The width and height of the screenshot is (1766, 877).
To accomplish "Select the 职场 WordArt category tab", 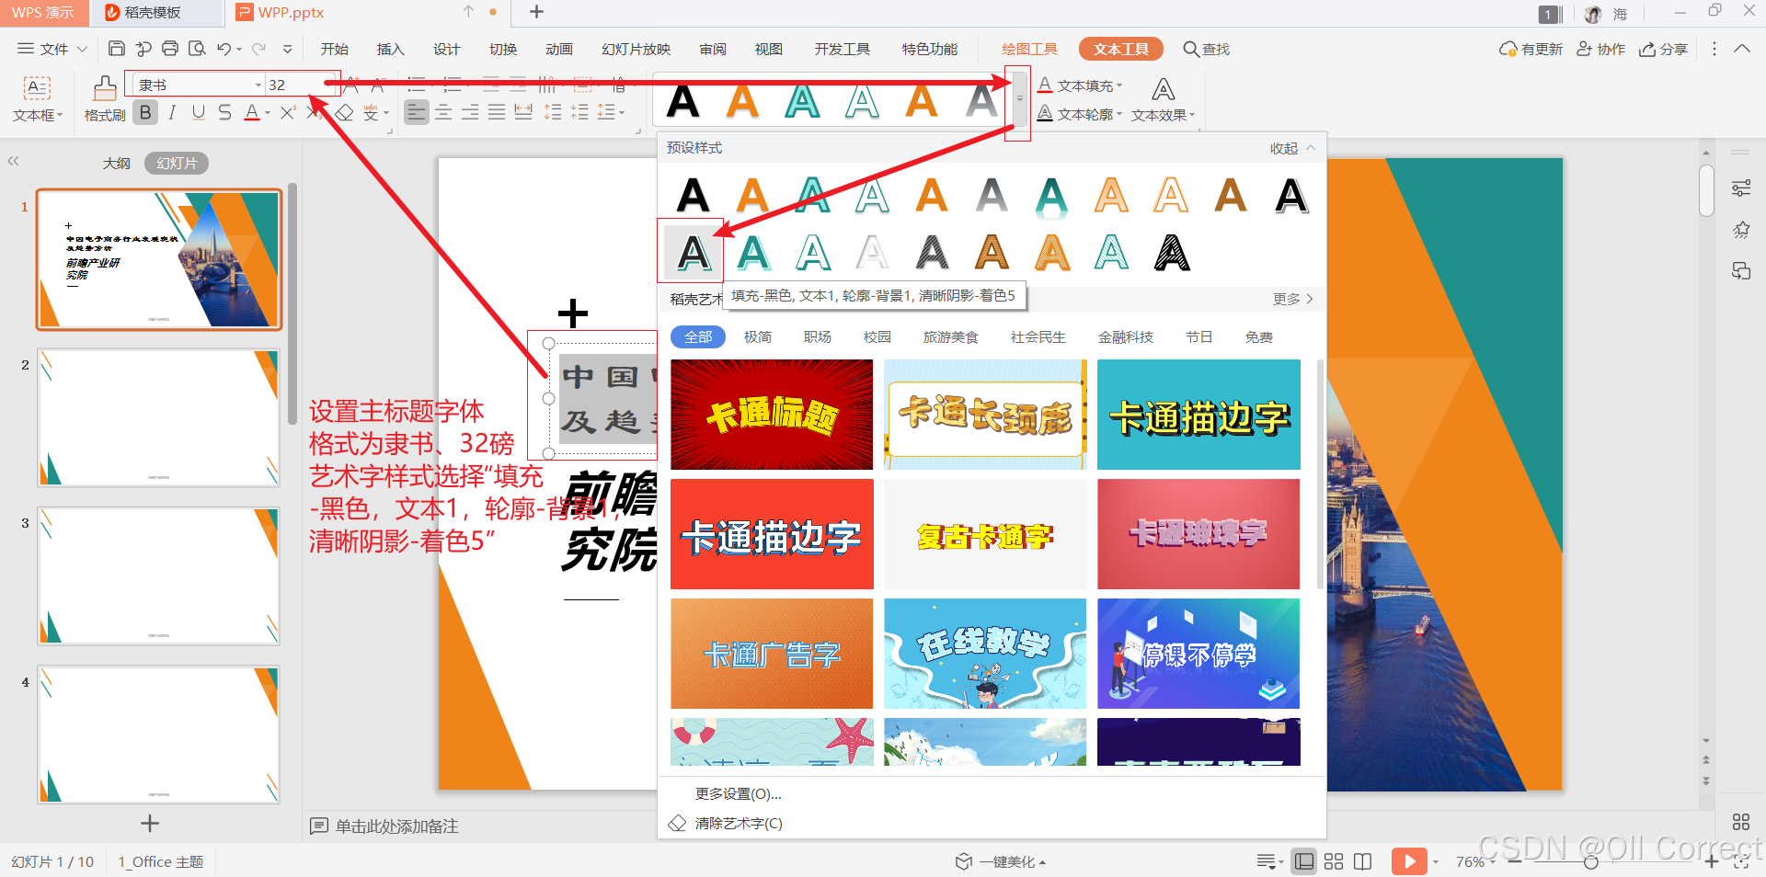I will coord(817,337).
